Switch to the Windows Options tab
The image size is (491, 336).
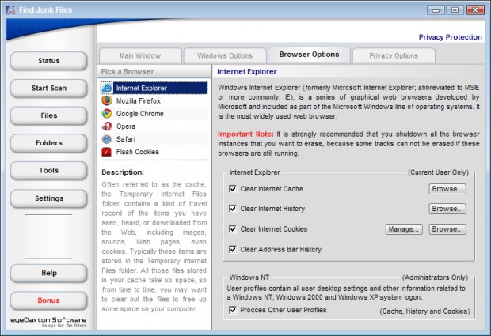click(225, 55)
